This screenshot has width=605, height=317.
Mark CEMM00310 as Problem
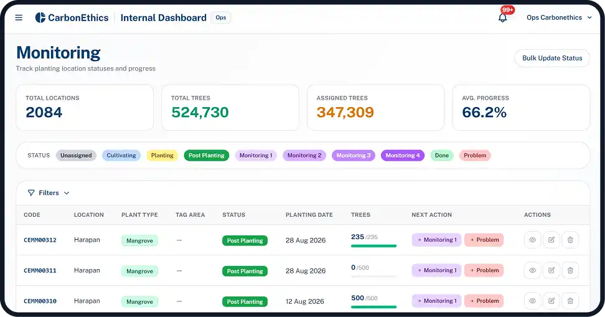pyautogui.click(x=484, y=301)
